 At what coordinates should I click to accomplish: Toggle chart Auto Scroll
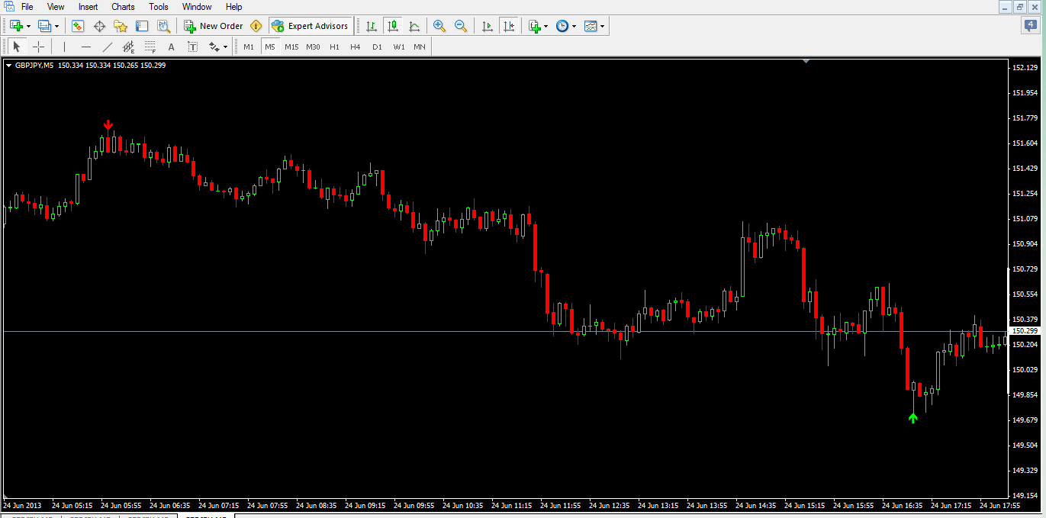[488, 26]
